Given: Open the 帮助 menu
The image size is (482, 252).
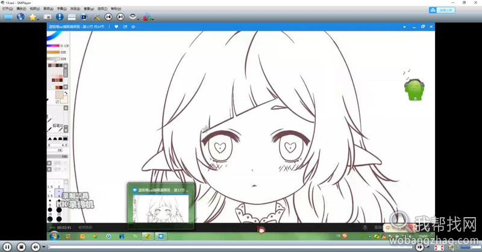Looking at the screenshot, I should tap(116, 8).
